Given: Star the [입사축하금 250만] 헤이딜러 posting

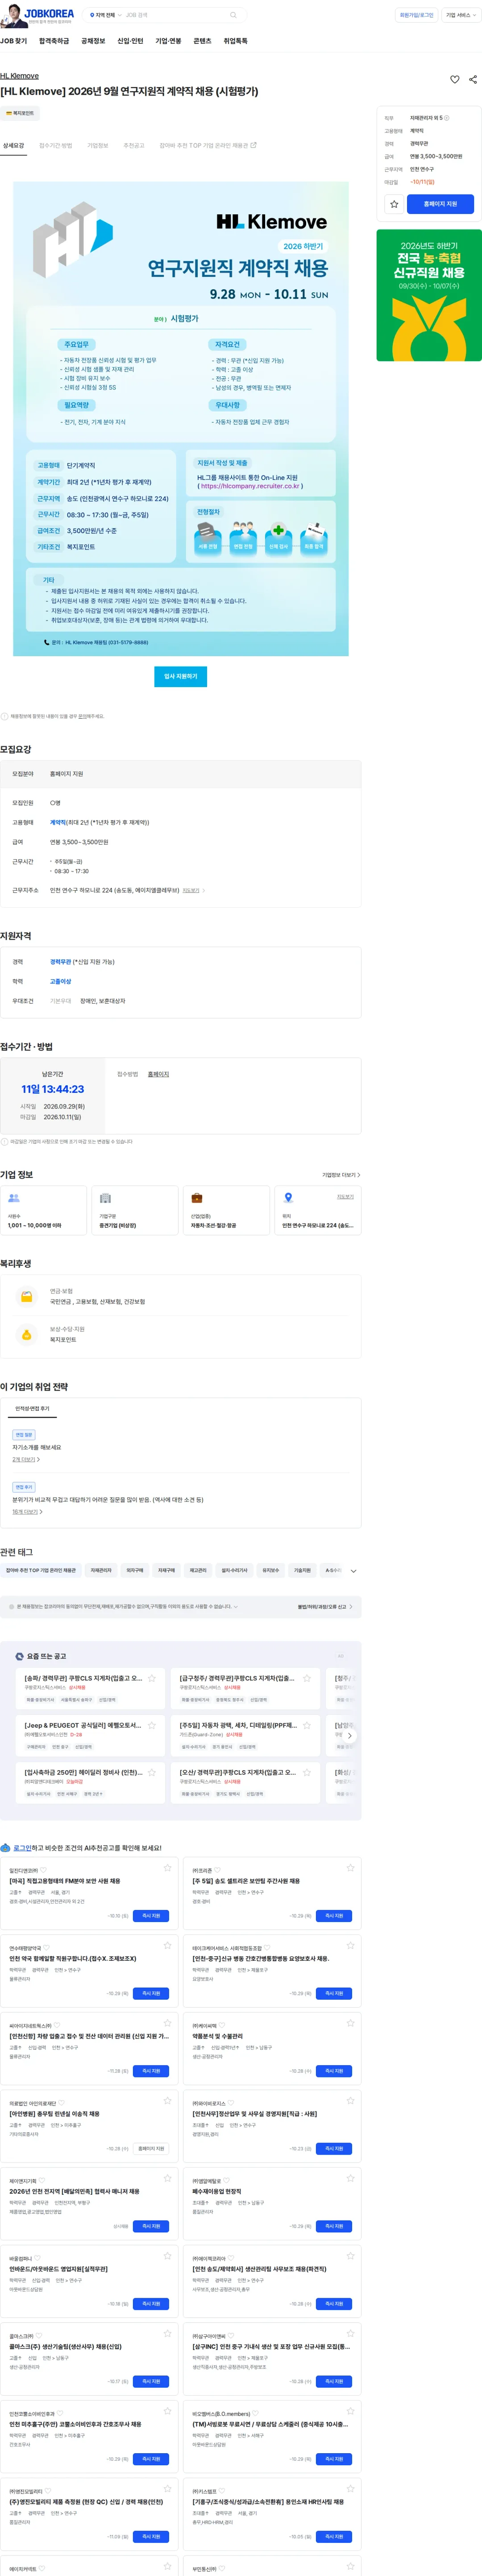Looking at the screenshot, I should click(152, 1772).
